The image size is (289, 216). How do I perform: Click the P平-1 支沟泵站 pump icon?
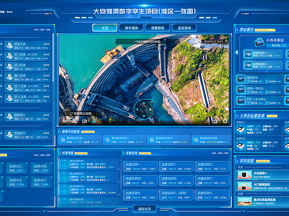[241, 101]
